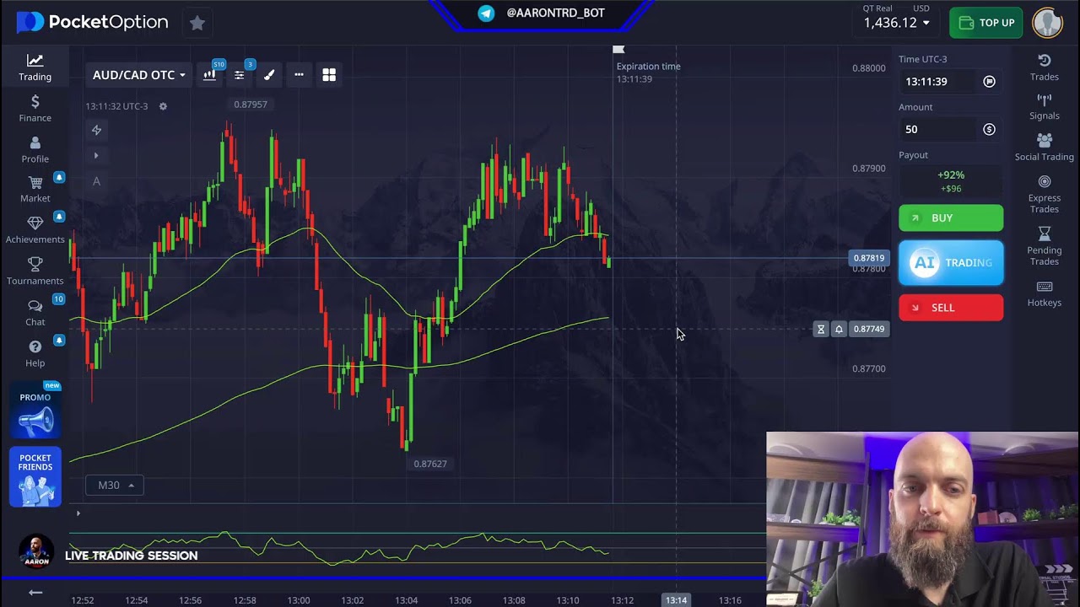Image resolution: width=1080 pixels, height=607 pixels.
Task: Toggle the expiration time mode icon
Action: (x=989, y=82)
